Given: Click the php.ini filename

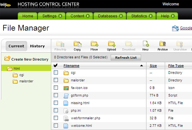Looking at the screenshot, I should click(76, 110).
